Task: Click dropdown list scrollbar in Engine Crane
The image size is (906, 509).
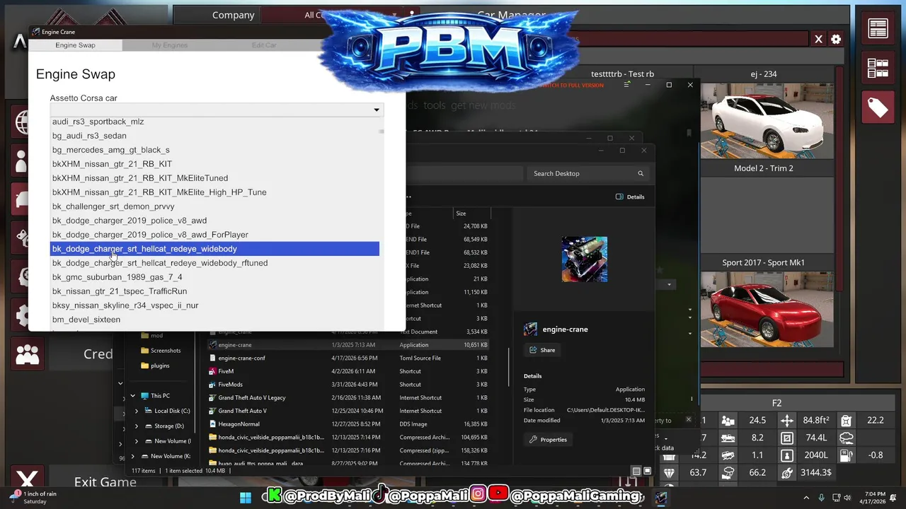Action: click(382, 131)
